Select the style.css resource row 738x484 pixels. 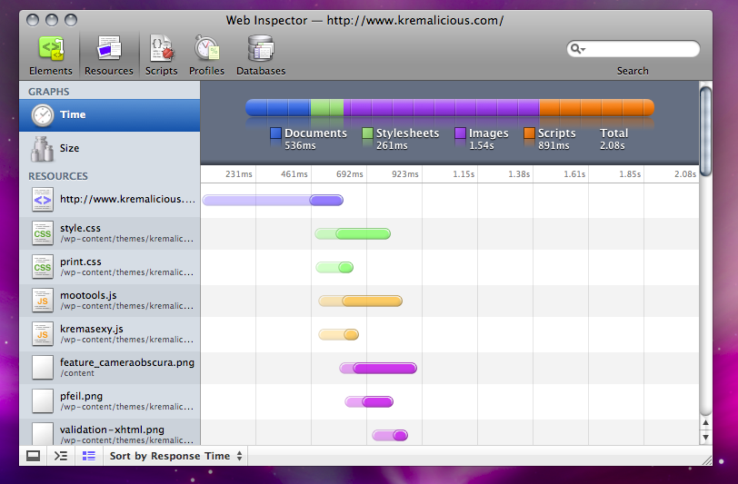click(110, 233)
